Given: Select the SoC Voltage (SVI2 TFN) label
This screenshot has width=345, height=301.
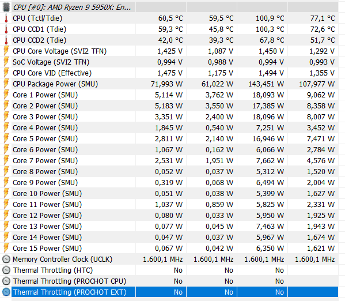Looking at the screenshot, I should pyautogui.click(x=51, y=62).
